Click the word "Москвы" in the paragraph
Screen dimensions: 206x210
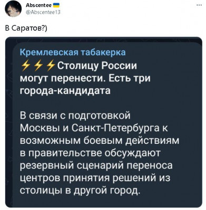pyautogui.click(x=40, y=129)
